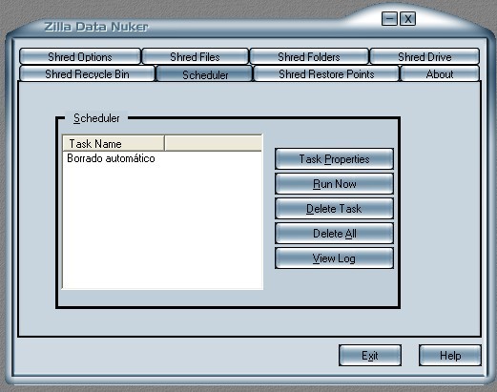
Task: Select the Borrado automático task entry
Action: (111, 158)
